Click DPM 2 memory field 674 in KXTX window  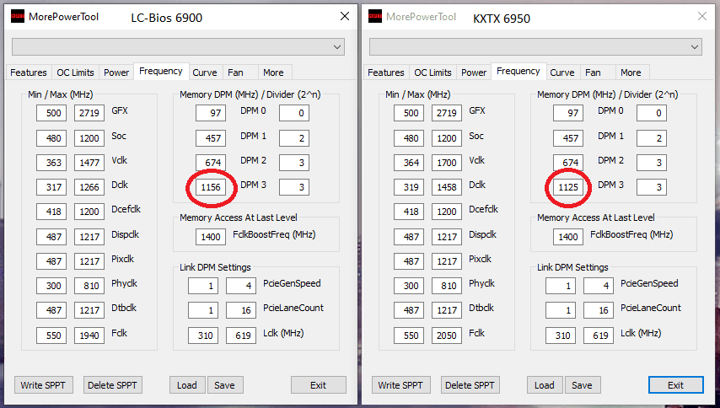click(568, 163)
